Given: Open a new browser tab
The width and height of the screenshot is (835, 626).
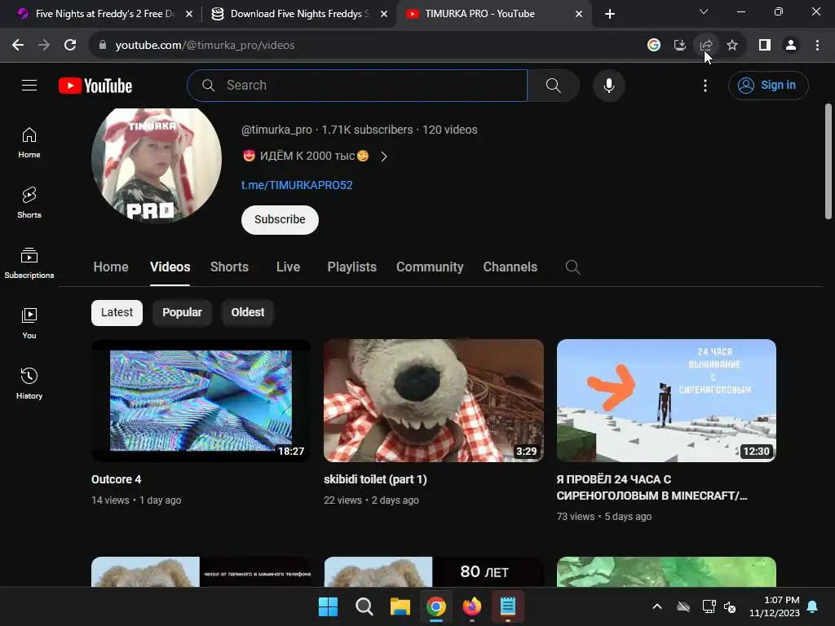Looking at the screenshot, I should 610,14.
